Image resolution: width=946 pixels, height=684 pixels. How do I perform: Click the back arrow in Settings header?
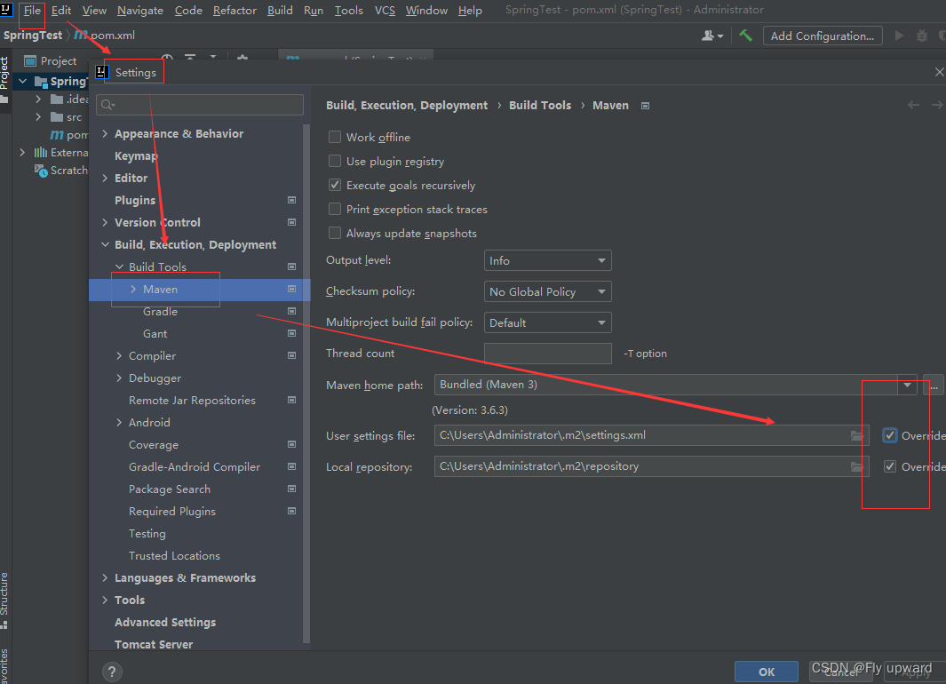(913, 106)
